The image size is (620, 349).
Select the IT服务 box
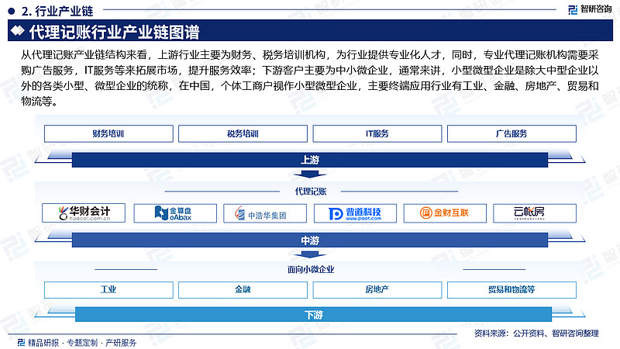tap(377, 133)
